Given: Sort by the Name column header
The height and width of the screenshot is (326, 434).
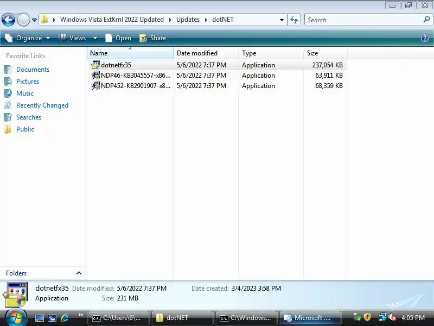Looking at the screenshot, I should point(130,53).
